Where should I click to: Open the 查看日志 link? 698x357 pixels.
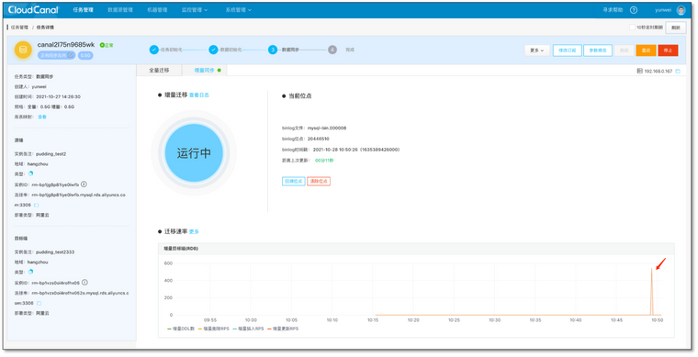click(199, 95)
